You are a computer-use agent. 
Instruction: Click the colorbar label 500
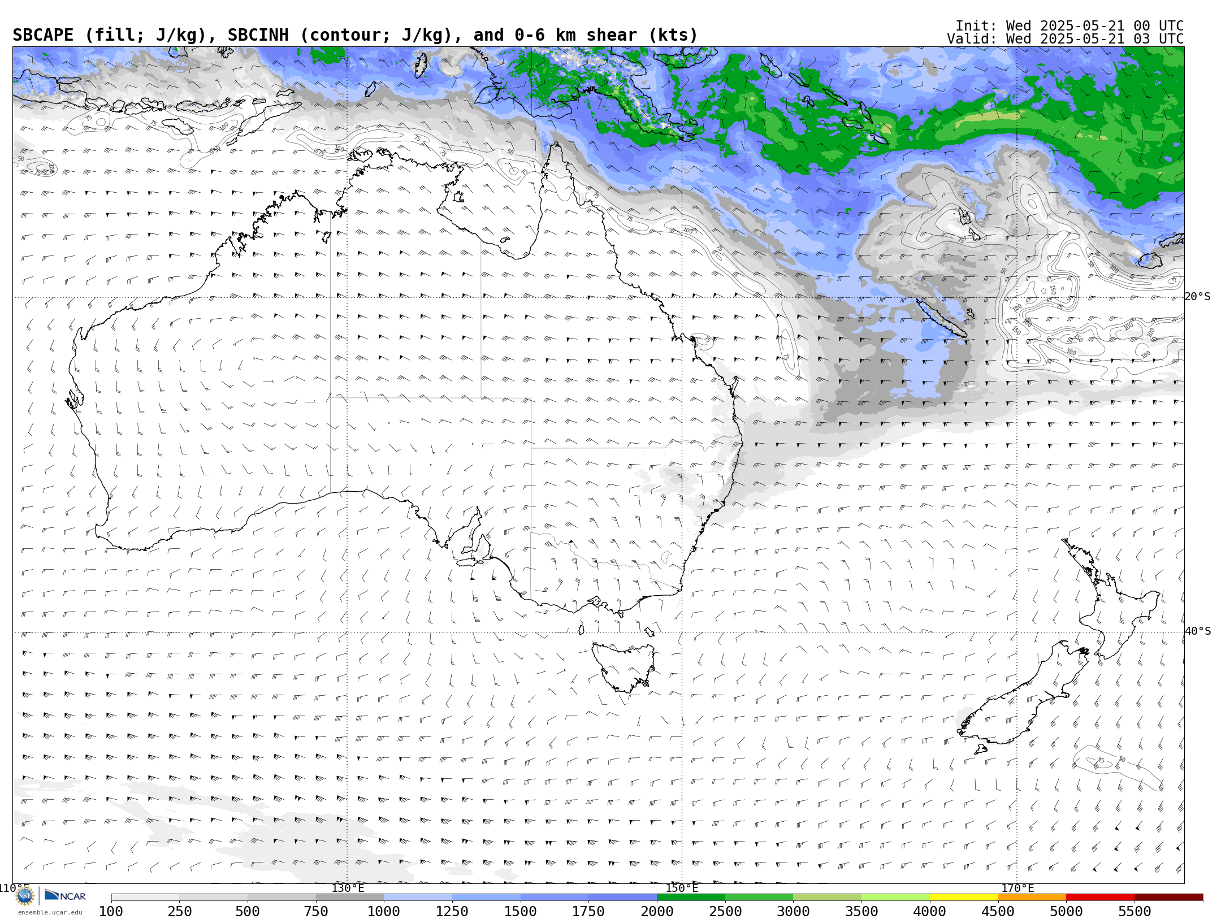[x=248, y=911]
